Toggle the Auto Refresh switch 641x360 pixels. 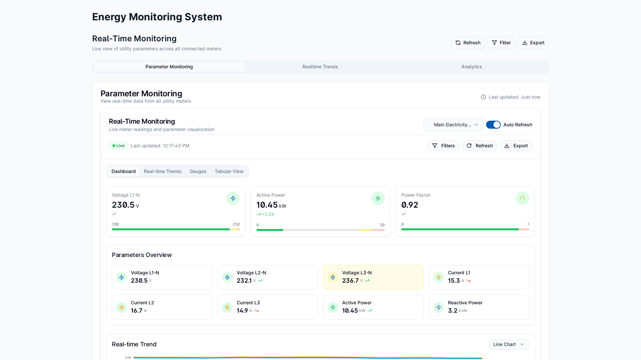pyautogui.click(x=493, y=125)
